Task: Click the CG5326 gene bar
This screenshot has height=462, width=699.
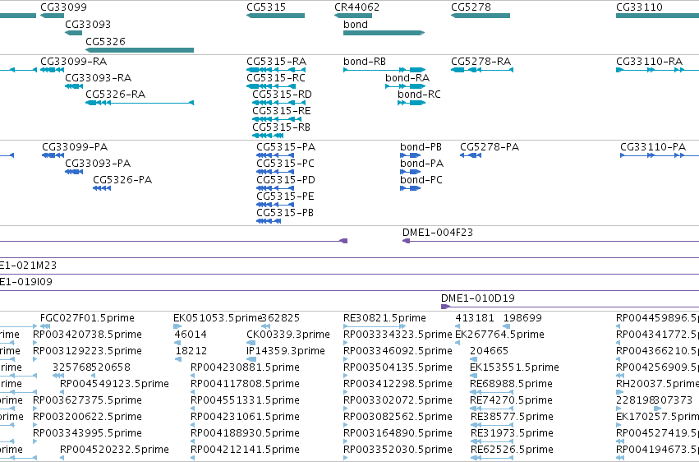Action: [140, 50]
